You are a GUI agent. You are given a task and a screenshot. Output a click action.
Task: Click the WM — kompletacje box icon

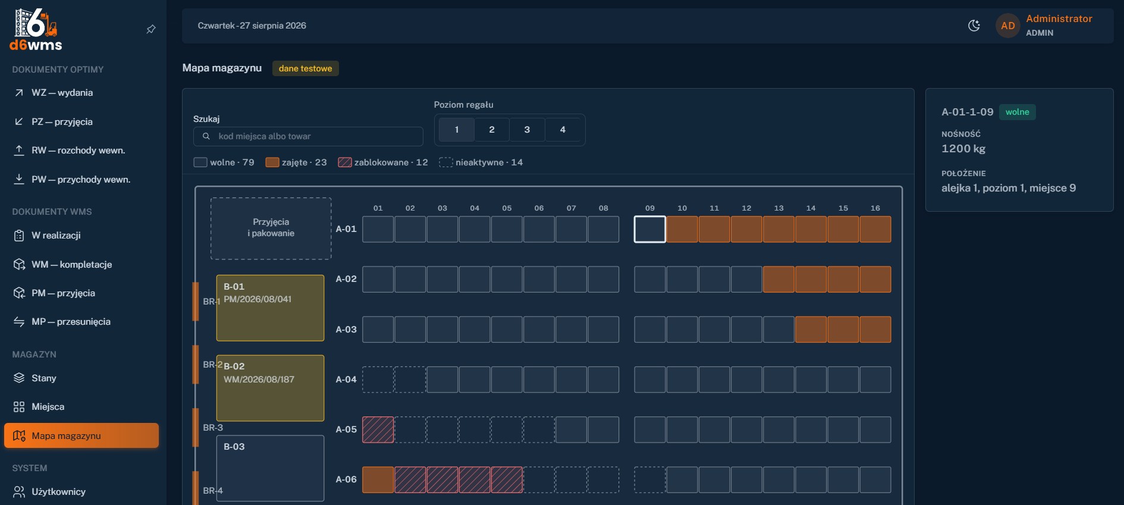pos(19,265)
